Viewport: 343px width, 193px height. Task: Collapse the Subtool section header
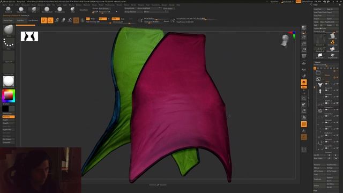[x=317, y=62]
